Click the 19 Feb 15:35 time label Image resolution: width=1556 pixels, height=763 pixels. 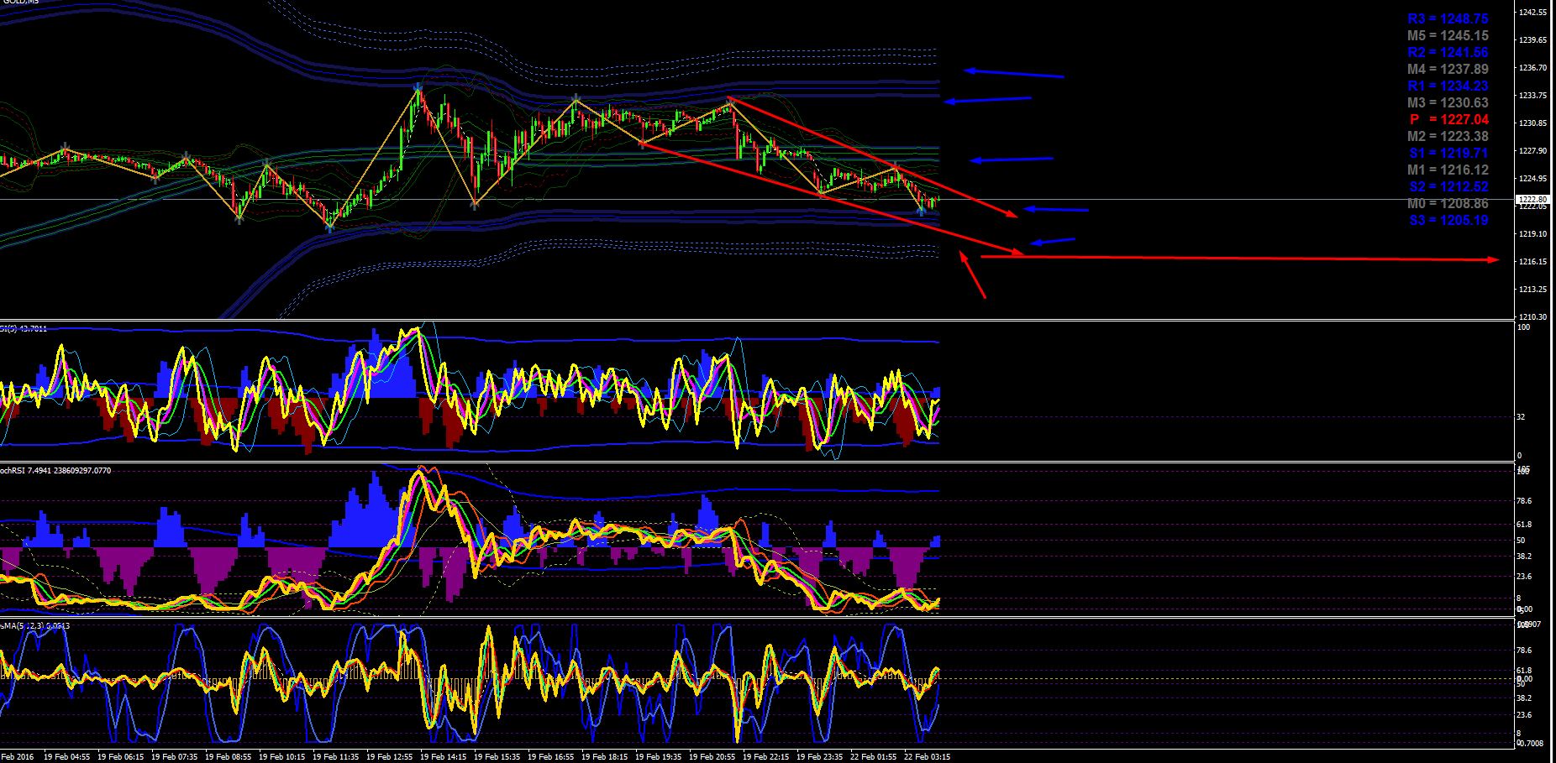(497, 757)
